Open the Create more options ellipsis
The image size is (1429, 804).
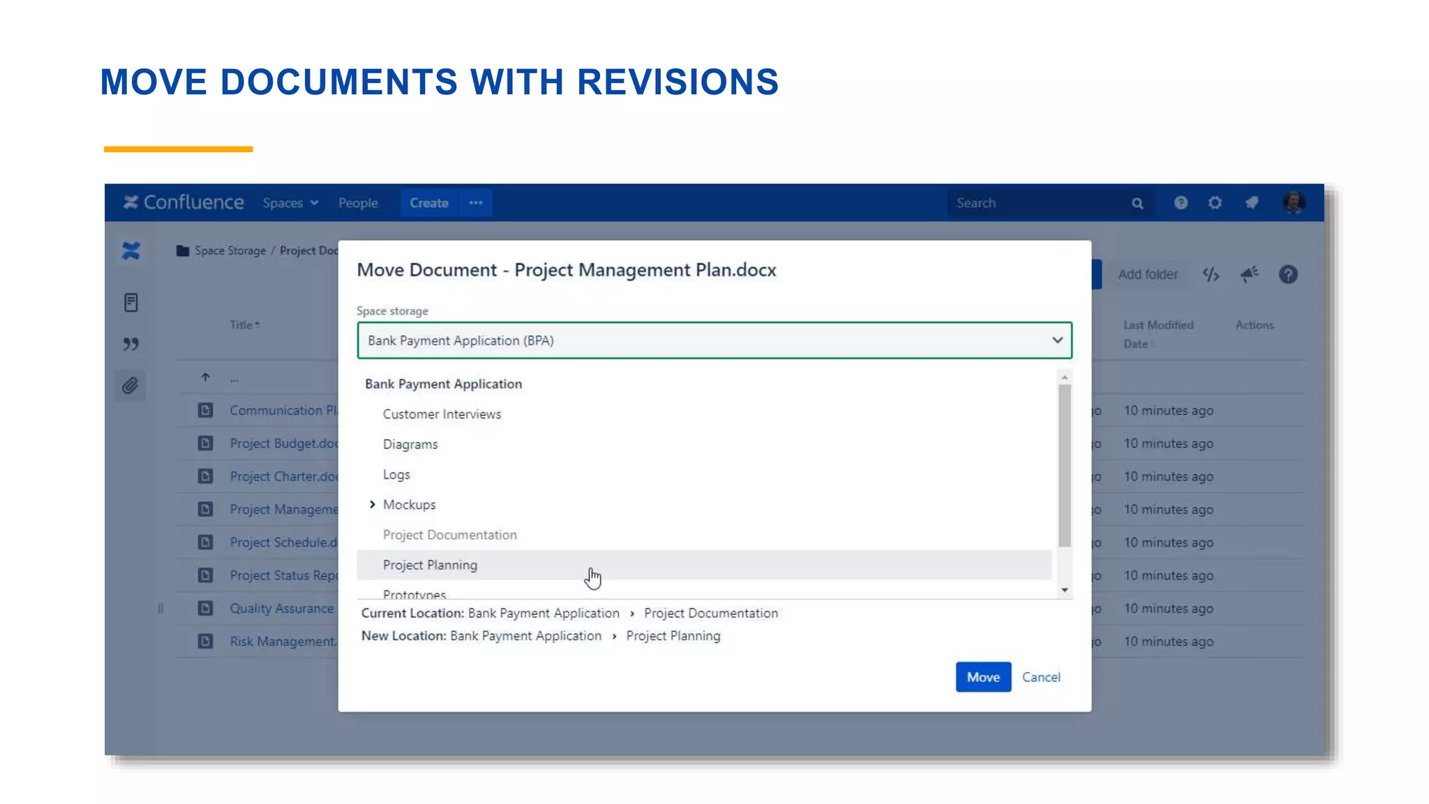(x=476, y=203)
